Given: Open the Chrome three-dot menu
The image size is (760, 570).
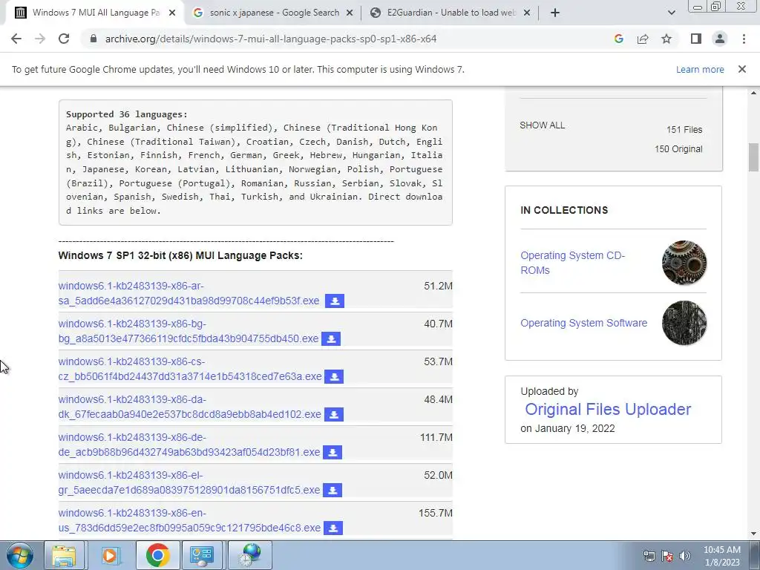Looking at the screenshot, I should coord(744,39).
